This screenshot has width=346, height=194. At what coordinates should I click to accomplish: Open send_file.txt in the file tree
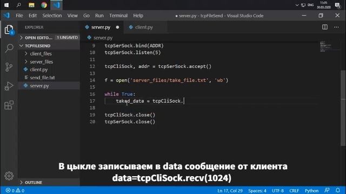[49, 78]
